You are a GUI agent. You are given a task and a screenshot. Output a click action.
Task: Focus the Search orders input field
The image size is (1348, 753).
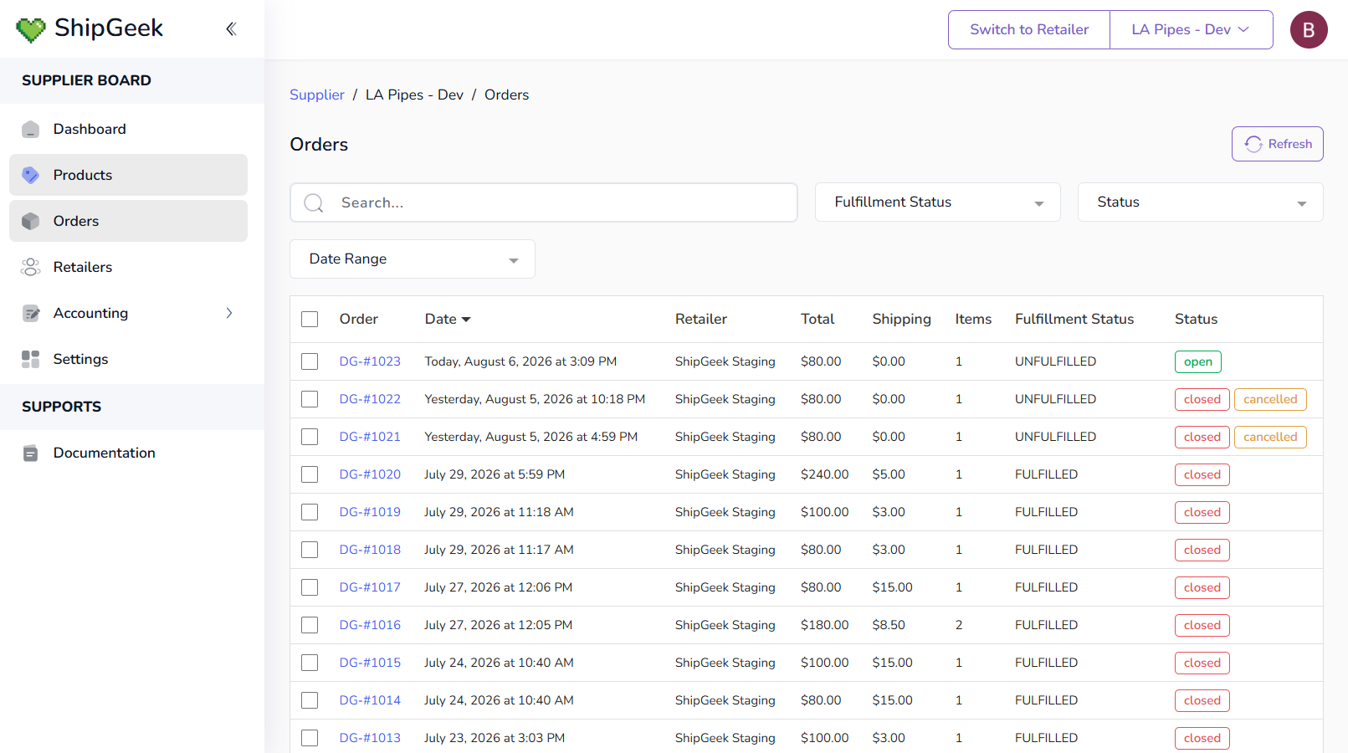544,202
